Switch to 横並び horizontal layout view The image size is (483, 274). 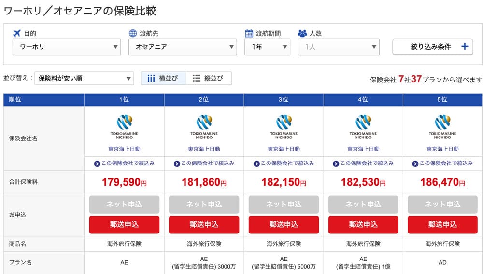[x=164, y=79]
